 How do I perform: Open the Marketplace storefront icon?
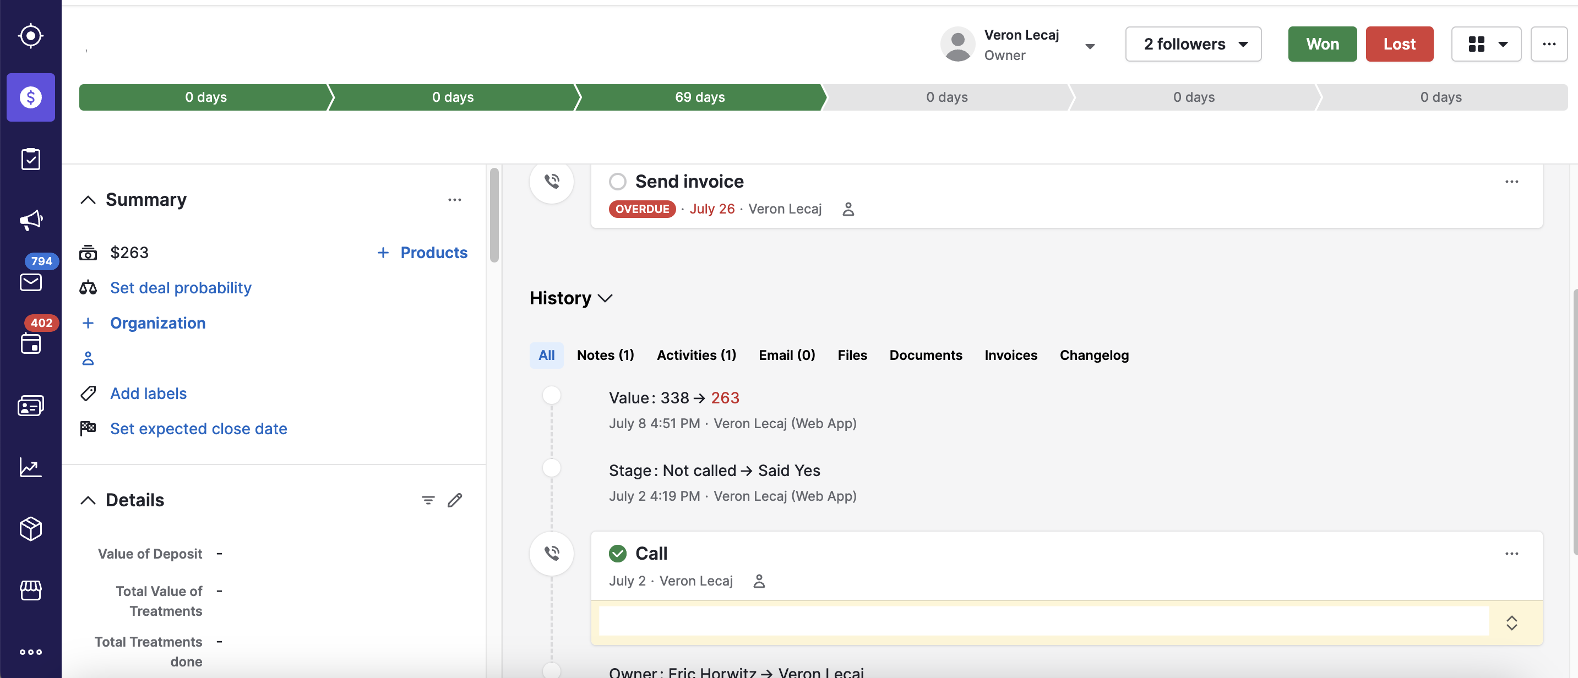coord(31,590)
